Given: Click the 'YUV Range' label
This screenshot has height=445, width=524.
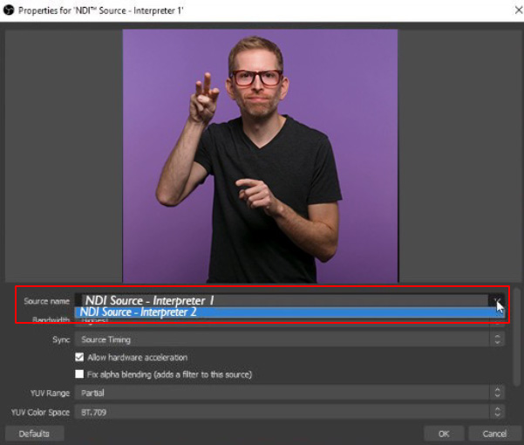Looking at the screenshot, I should tap(50, 394).
